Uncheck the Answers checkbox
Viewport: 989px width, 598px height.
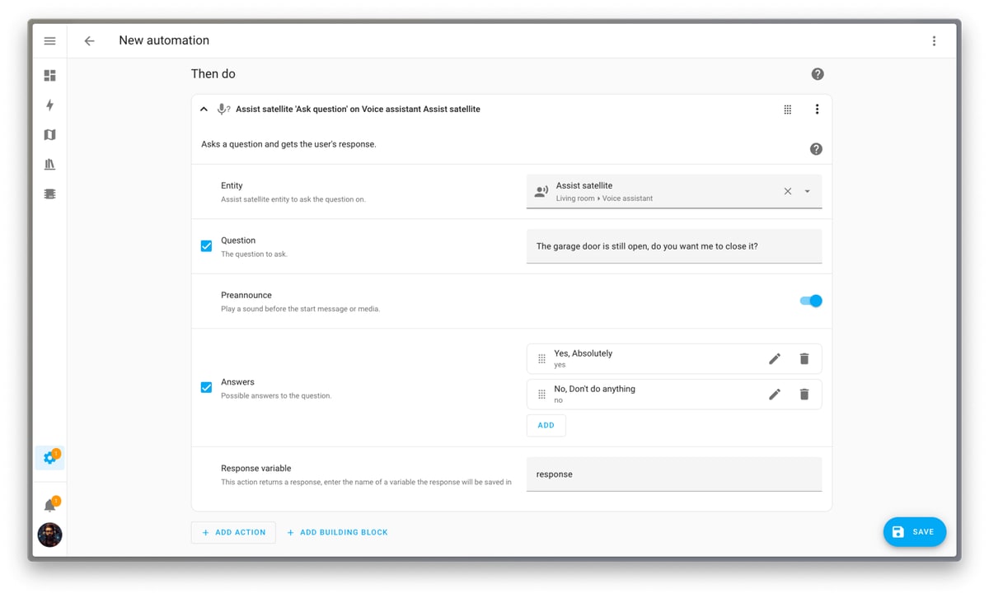click(x=206, y=387)
